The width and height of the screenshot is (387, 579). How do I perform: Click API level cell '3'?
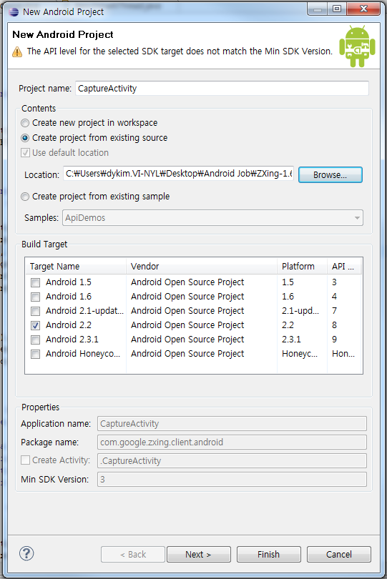(334, 282)
